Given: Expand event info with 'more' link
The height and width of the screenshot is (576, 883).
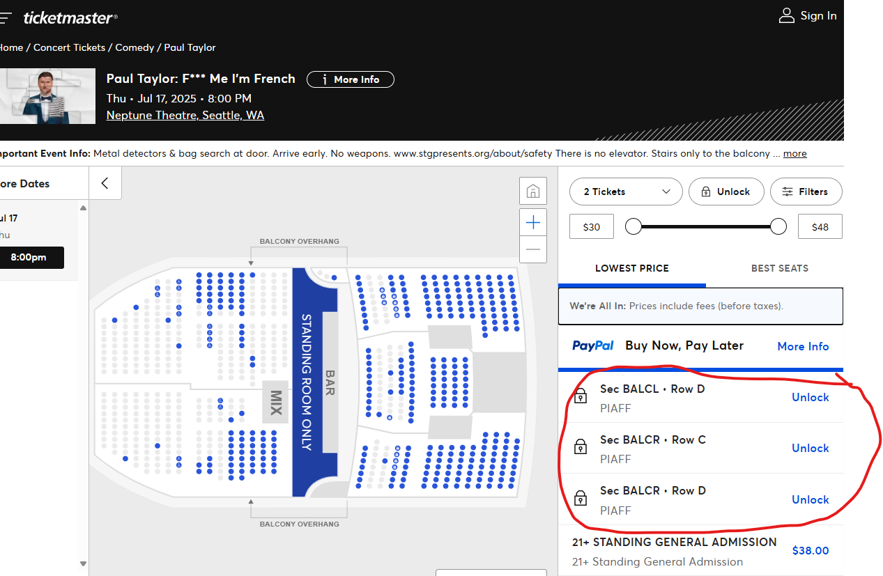Looking at the screenshot, I should click(794, 153).
